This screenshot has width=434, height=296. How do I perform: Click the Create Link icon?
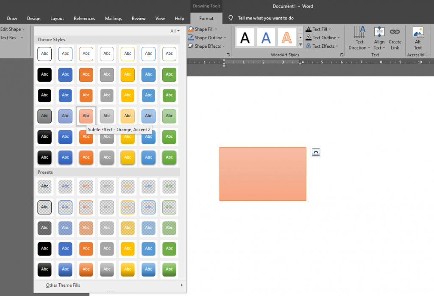395,37
